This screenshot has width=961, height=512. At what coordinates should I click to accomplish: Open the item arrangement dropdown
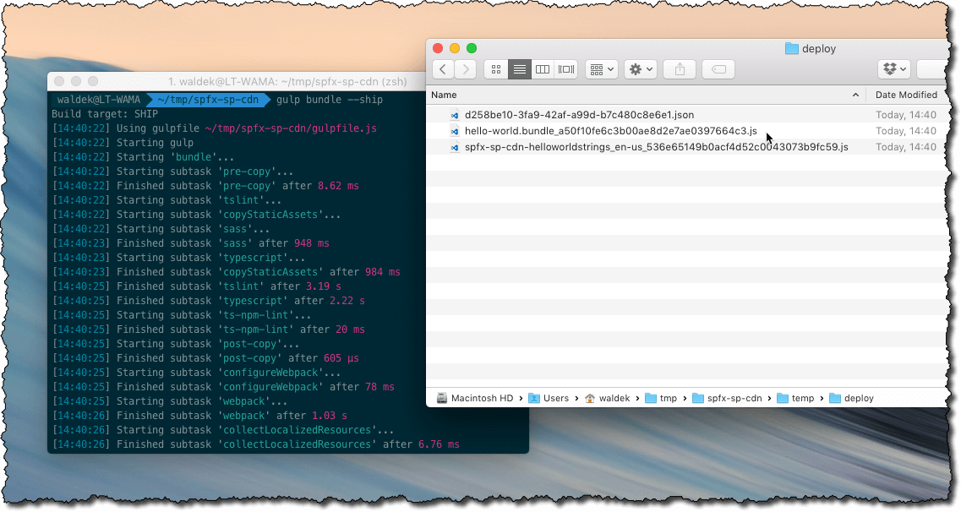pyautogui.click(x=601, y=69)
